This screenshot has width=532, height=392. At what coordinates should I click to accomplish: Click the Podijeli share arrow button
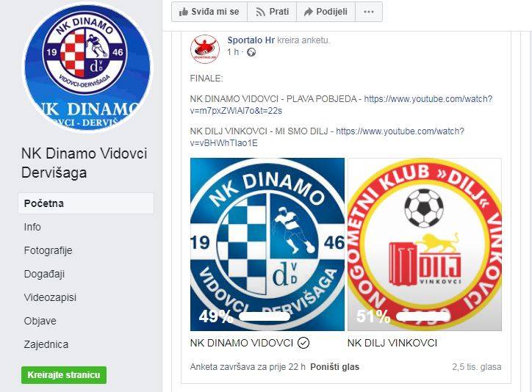click(x=326, y=12)
